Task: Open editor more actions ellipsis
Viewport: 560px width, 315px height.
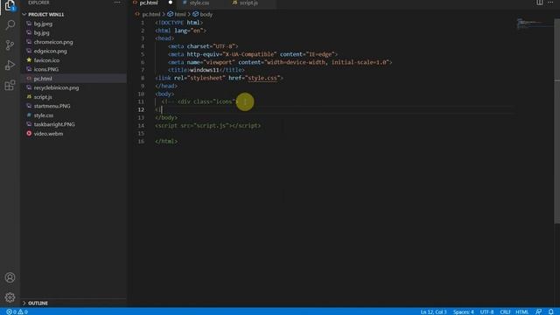Action: 550,3
